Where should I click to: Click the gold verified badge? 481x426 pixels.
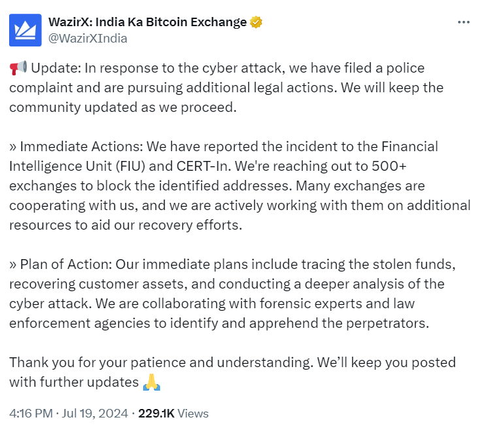(256, 22)
